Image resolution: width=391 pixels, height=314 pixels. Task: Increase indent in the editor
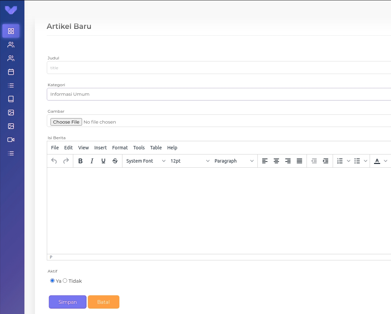click(326, 161)
